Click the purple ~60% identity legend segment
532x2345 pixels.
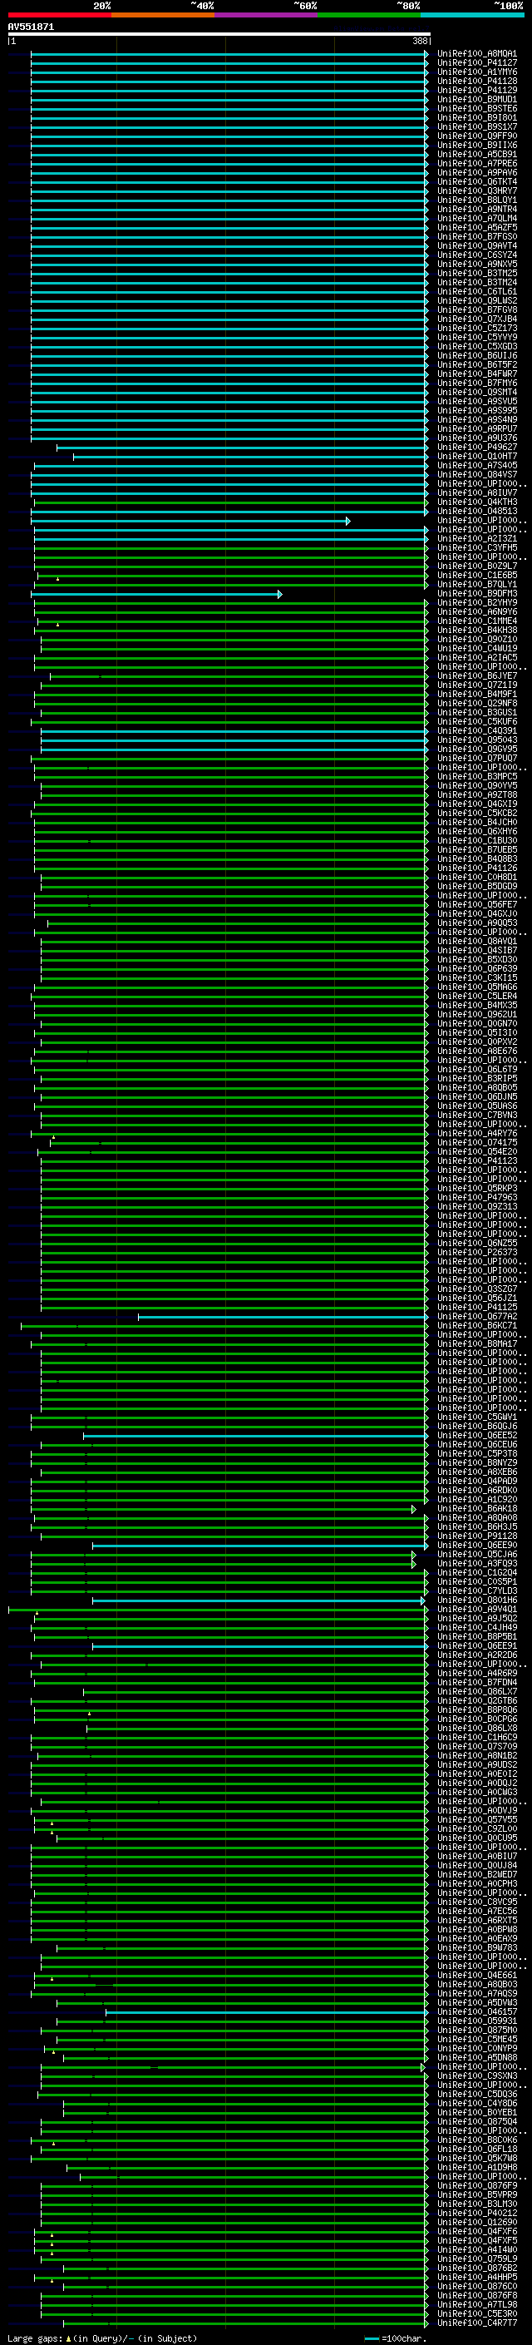[x=265, y=15]
